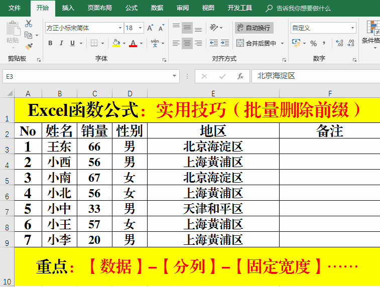The image size is (380, 287).
Task: Click the Increase Font Size icon
Action: pos(150,28)
